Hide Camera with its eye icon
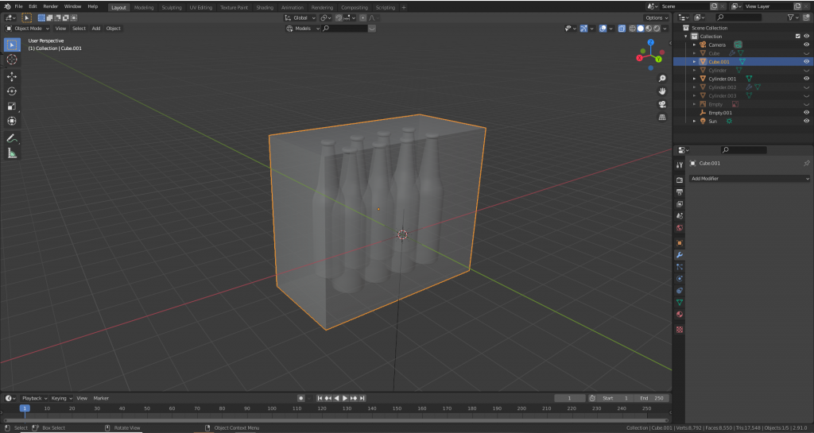 coord(806,44)
